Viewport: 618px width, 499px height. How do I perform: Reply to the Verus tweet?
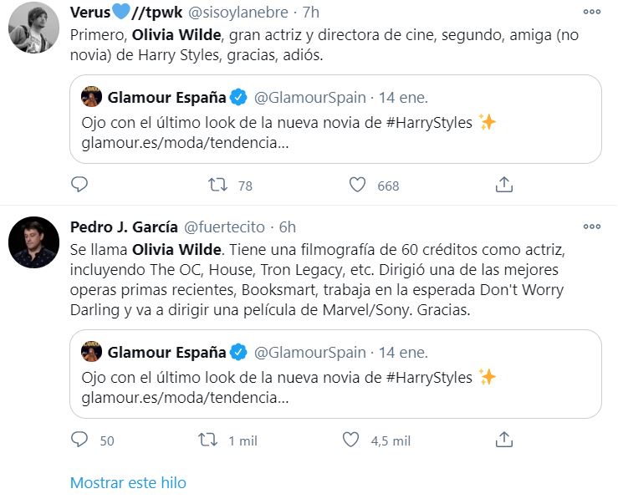click(x=79, y=185)
